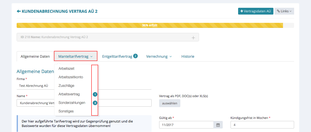Open the Historie tab
Viewport: 311px width, 132px height.
tap(188, 56)
